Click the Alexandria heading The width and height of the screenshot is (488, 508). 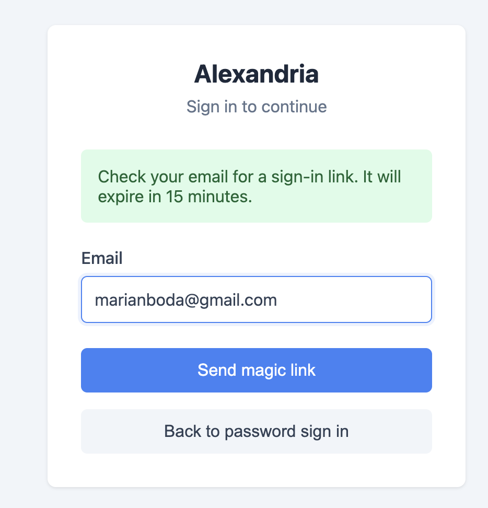[256, 74]
